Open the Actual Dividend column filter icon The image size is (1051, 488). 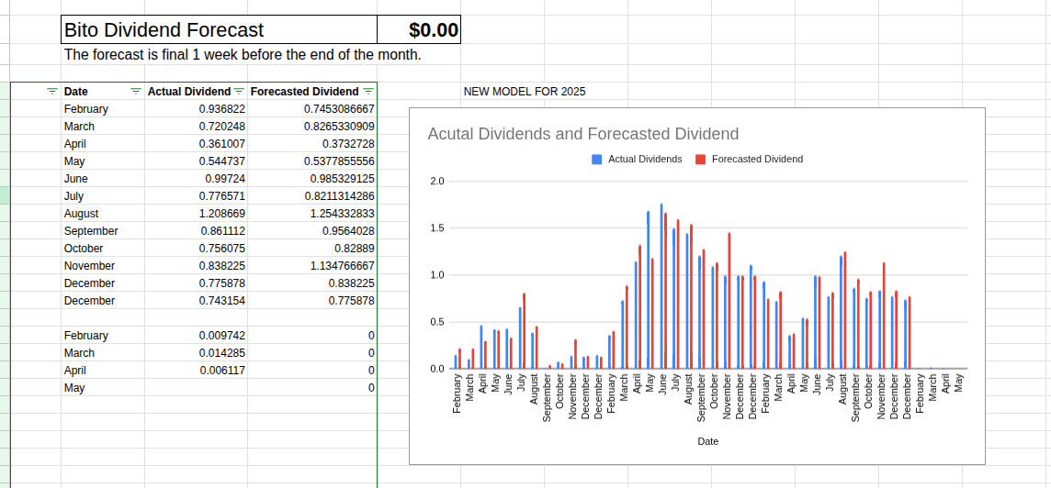239,91
